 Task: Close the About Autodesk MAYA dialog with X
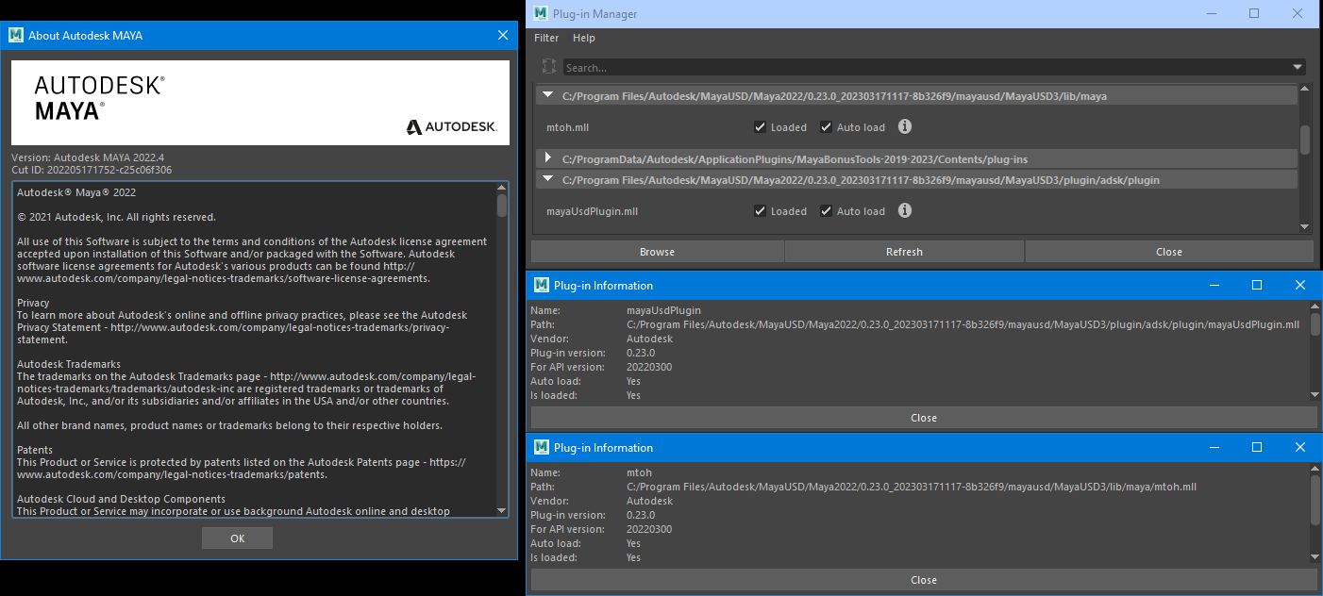[x=503, y=35]
